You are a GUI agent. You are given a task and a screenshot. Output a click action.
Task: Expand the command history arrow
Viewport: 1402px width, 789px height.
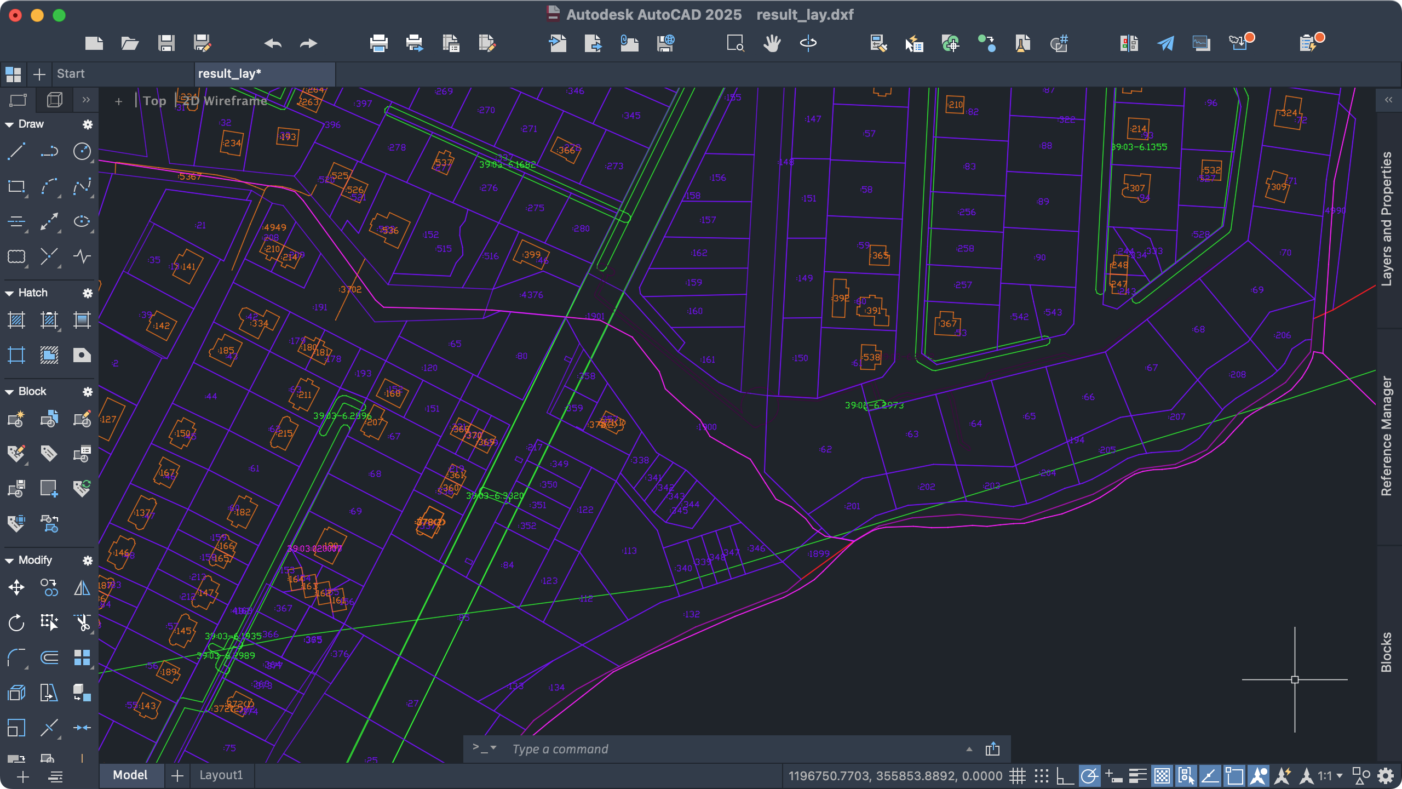(969, 749)
